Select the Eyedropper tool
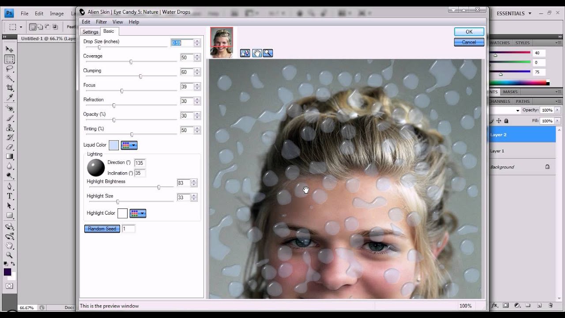 9,98
